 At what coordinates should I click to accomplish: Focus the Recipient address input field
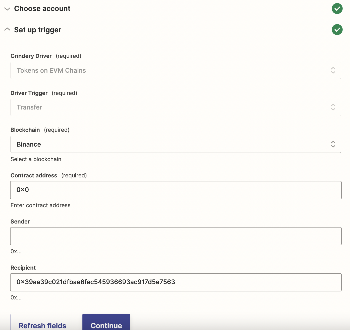click(176, 282)
